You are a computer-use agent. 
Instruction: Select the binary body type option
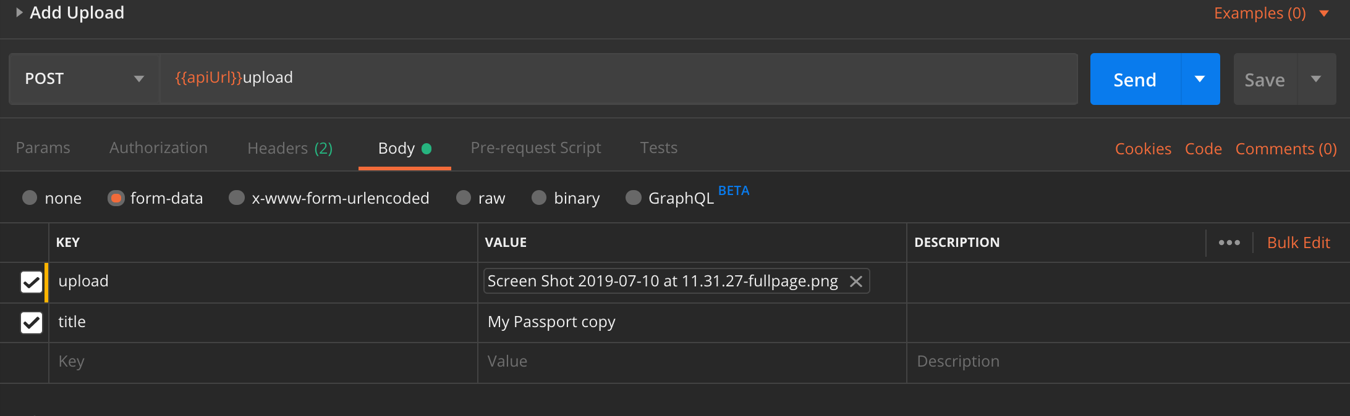(x=539, y=198)
